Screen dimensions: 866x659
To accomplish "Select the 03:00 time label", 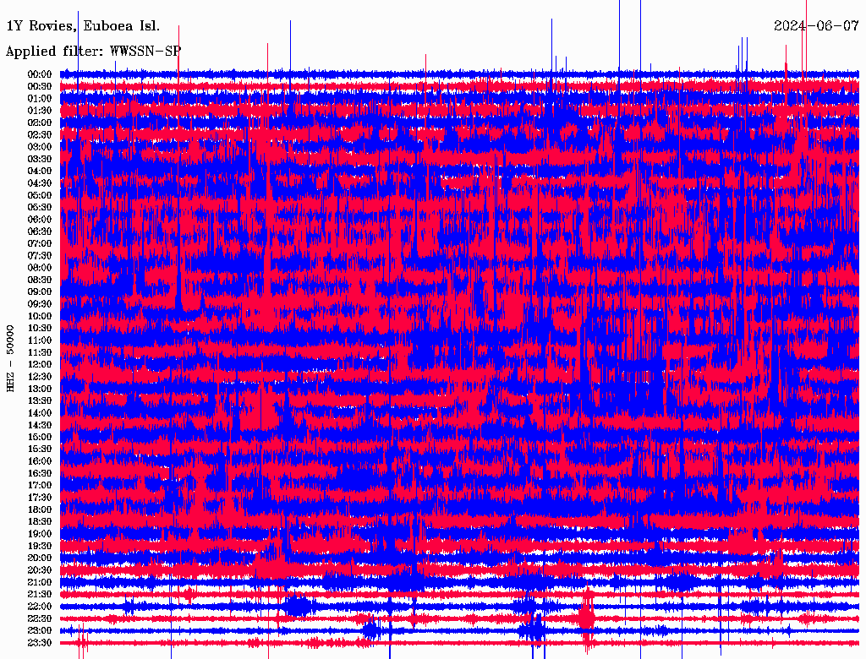I will [40, 147].
